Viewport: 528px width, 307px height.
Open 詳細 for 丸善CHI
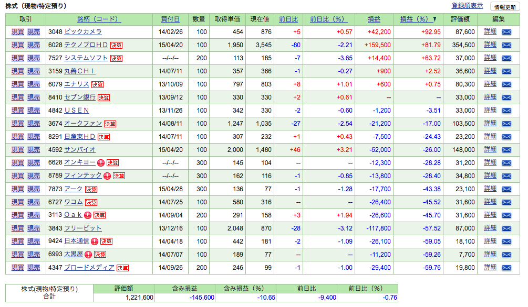[x=490, y=71]
